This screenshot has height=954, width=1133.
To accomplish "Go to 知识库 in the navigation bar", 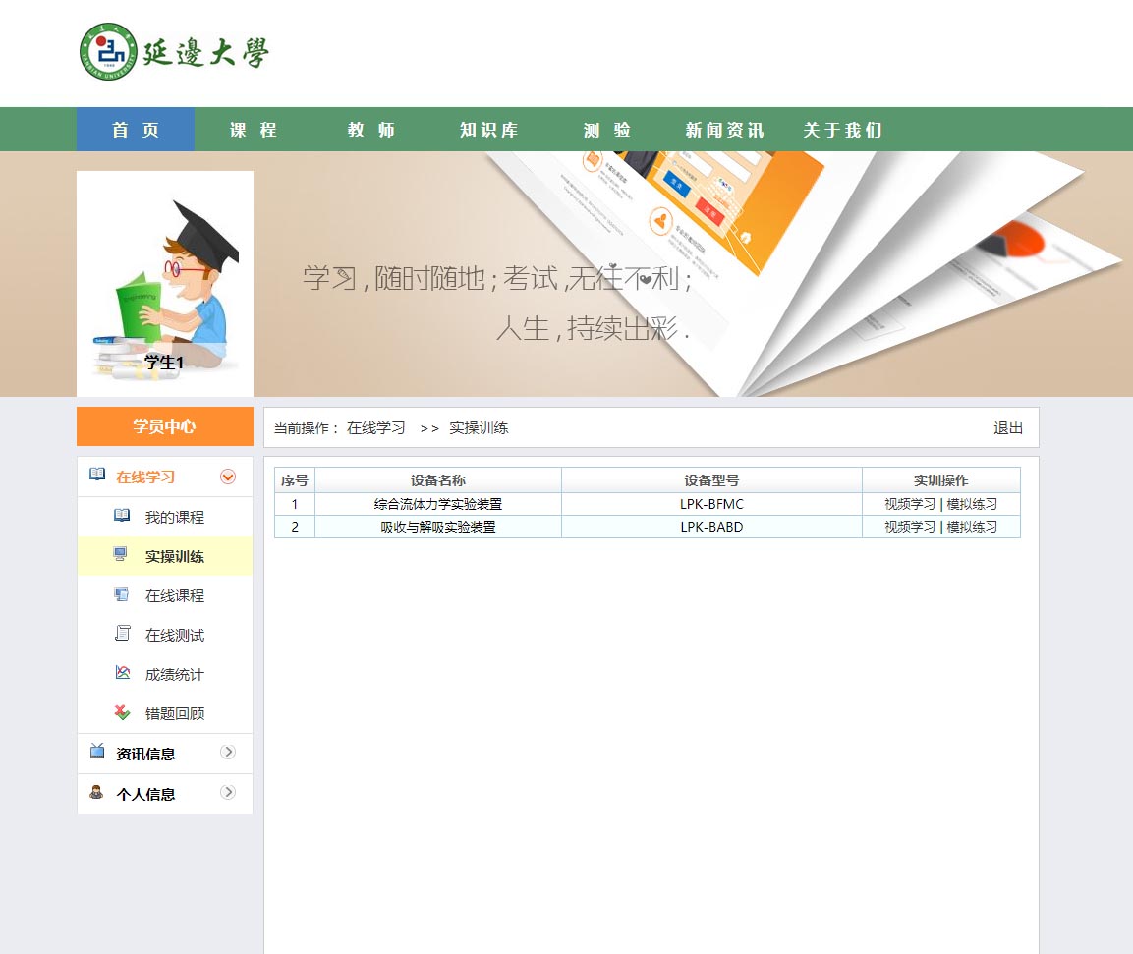I will [x=489, y=130].
